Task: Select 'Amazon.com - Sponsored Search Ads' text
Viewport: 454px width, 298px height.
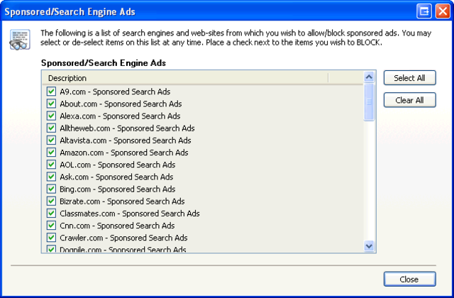Action: tap(124, 153)
